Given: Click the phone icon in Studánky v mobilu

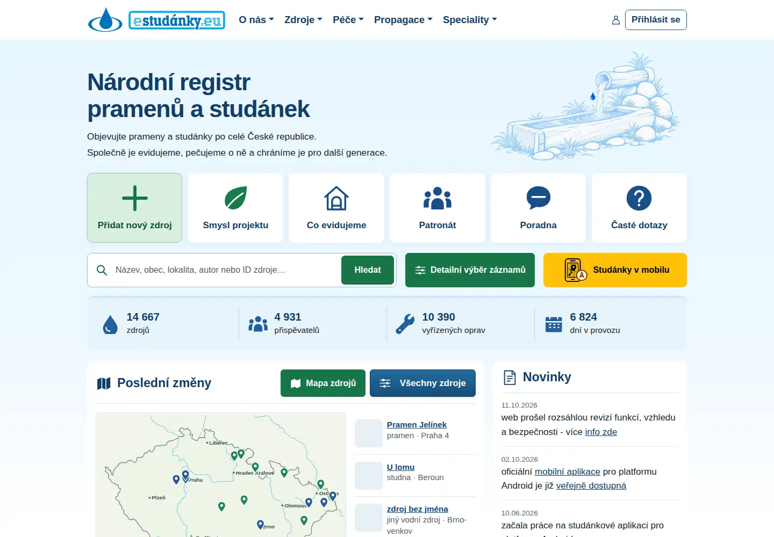Looking at the screenshot, I should pos(575,270).
